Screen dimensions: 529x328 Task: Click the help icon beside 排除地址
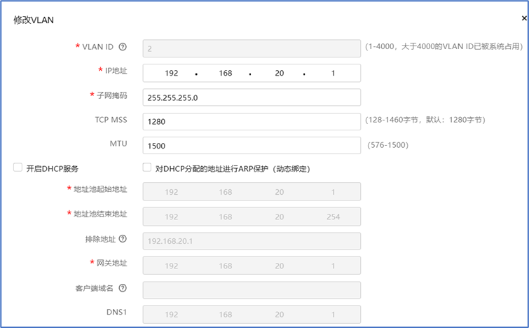tap(123, 239)
